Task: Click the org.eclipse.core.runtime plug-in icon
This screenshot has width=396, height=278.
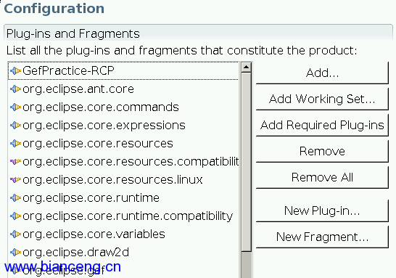Action: [x=15, y=198]
